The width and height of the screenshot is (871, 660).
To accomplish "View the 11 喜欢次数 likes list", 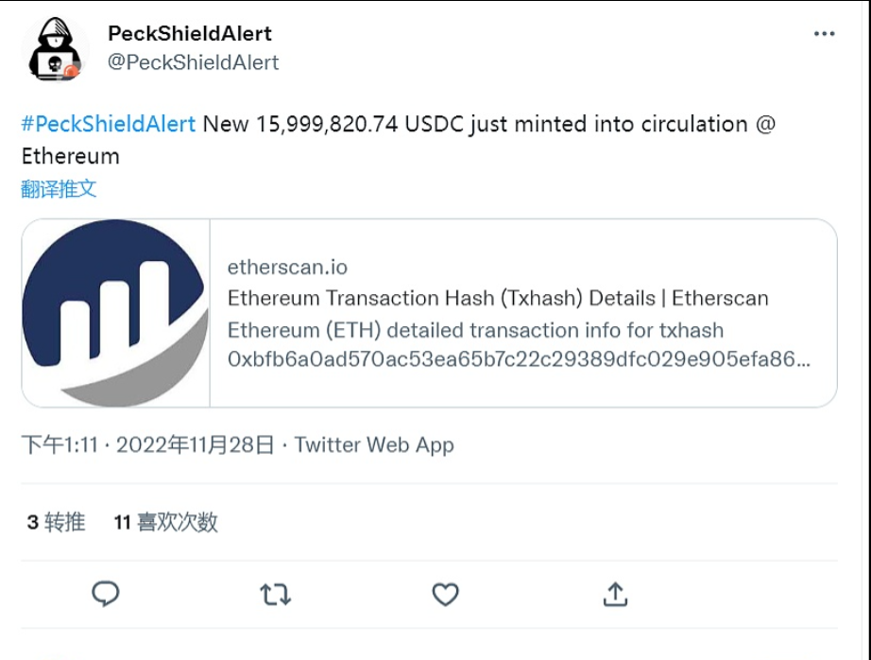I will click(166, 522).
